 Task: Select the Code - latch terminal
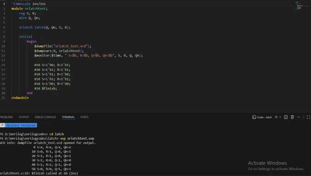262,117
